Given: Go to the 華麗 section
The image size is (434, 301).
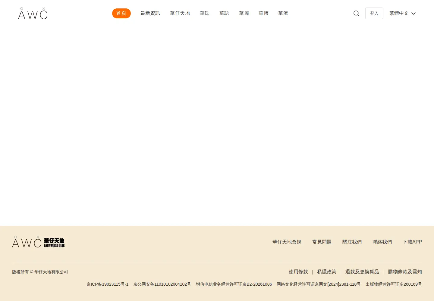Looking at the screenshot, I should tap(244, 13).
